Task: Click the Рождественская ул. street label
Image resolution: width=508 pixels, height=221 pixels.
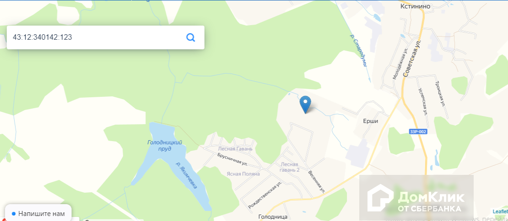Action: [x=265, y=195]
